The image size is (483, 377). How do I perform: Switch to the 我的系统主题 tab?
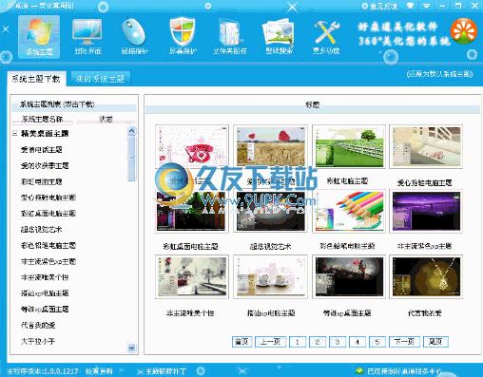[x=100, y=79]
